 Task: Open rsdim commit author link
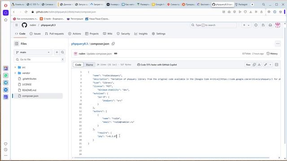pyautogui.click(x=82, y=54)
